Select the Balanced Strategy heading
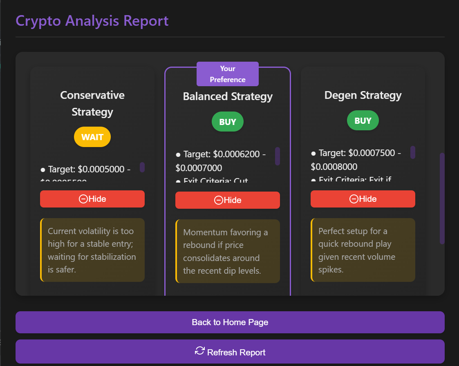 click(228, 96)
